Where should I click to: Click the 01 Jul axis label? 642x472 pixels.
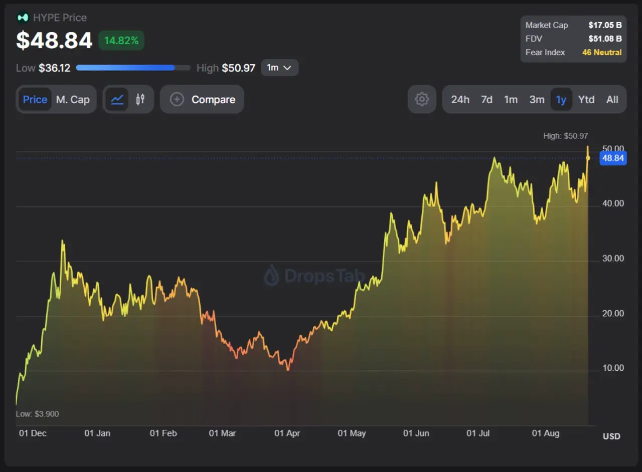(478, 433)
